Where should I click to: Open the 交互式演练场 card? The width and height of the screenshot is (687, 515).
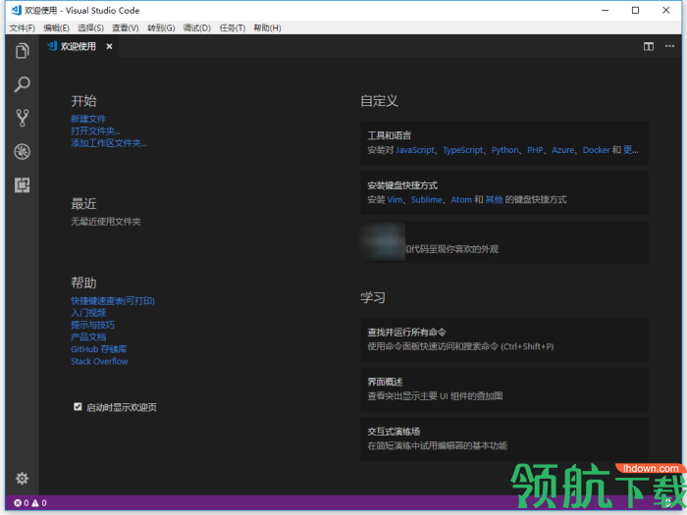pyautogui.click(x=504, y=438)
